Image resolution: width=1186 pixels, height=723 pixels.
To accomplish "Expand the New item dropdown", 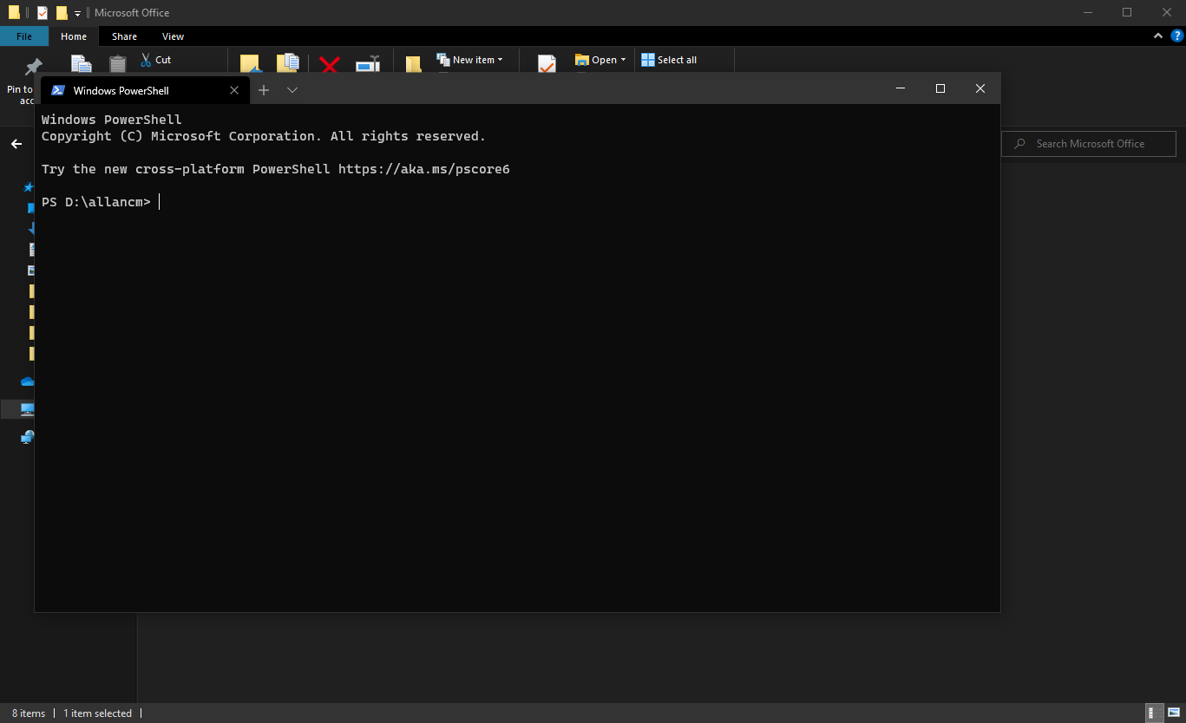I will 500,60.
